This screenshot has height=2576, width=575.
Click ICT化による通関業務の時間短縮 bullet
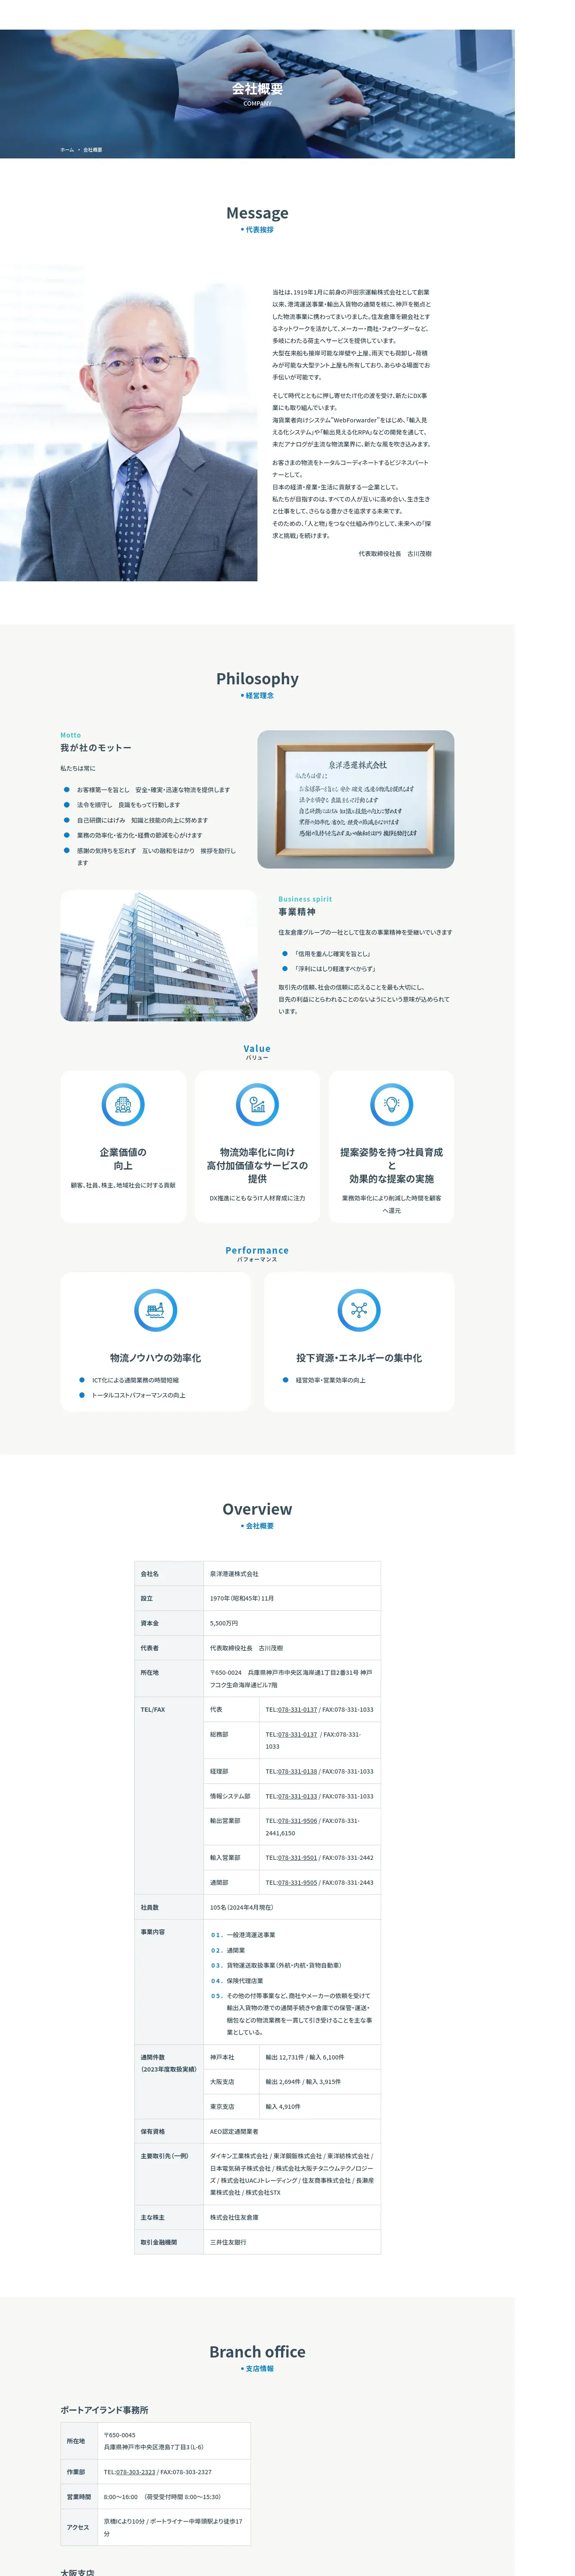(x=135, y=1380)
